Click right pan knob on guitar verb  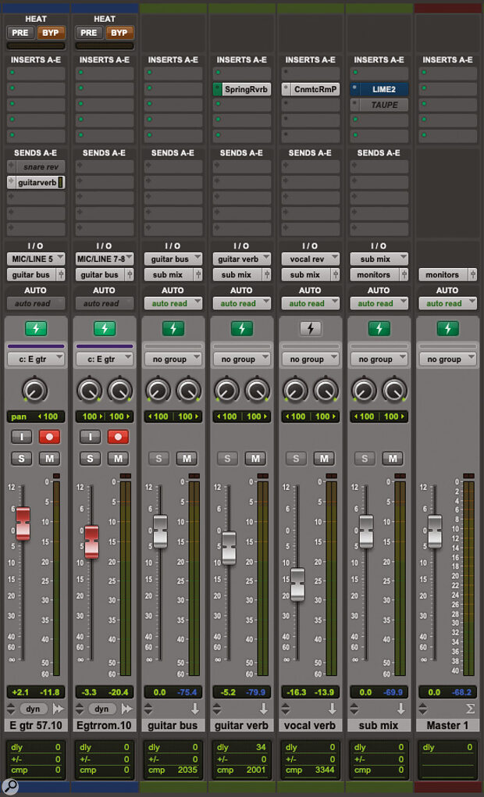click(x=257, y=391)
